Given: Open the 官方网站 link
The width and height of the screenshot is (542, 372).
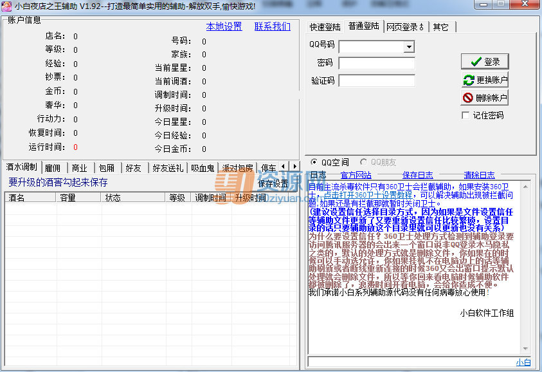Looking at the screenshot, I should coord(356,175).
